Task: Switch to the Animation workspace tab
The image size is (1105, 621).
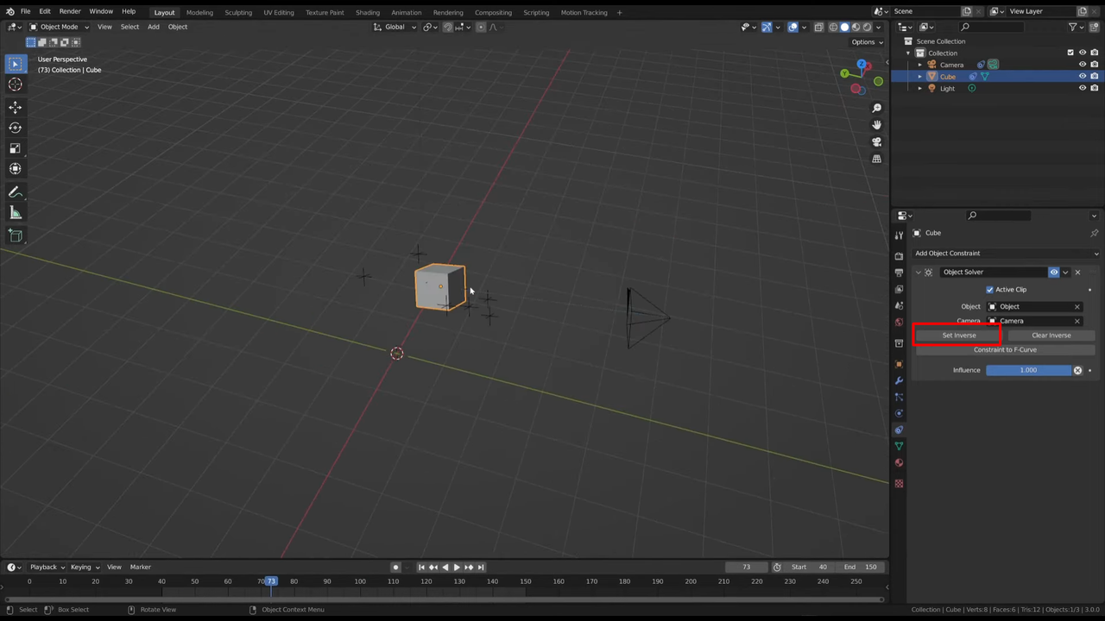Action: (x=406, y=12)
